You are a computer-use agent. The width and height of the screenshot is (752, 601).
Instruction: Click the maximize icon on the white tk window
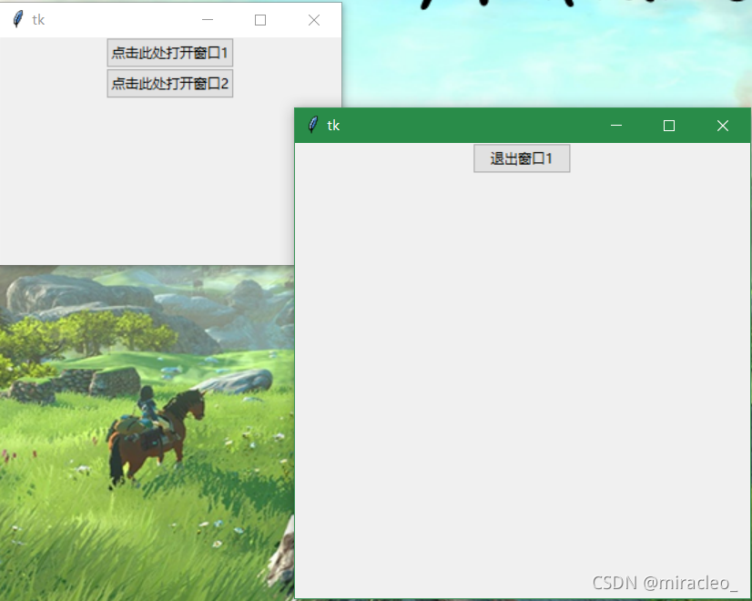[260, 19]
